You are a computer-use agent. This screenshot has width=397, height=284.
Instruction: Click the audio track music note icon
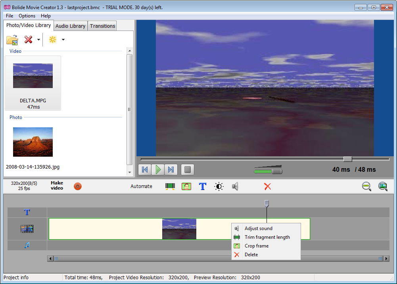(27, 245)
